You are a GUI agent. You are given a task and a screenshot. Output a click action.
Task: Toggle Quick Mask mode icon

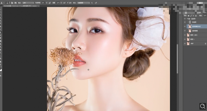pyautogui.click(x=1, y=73)
